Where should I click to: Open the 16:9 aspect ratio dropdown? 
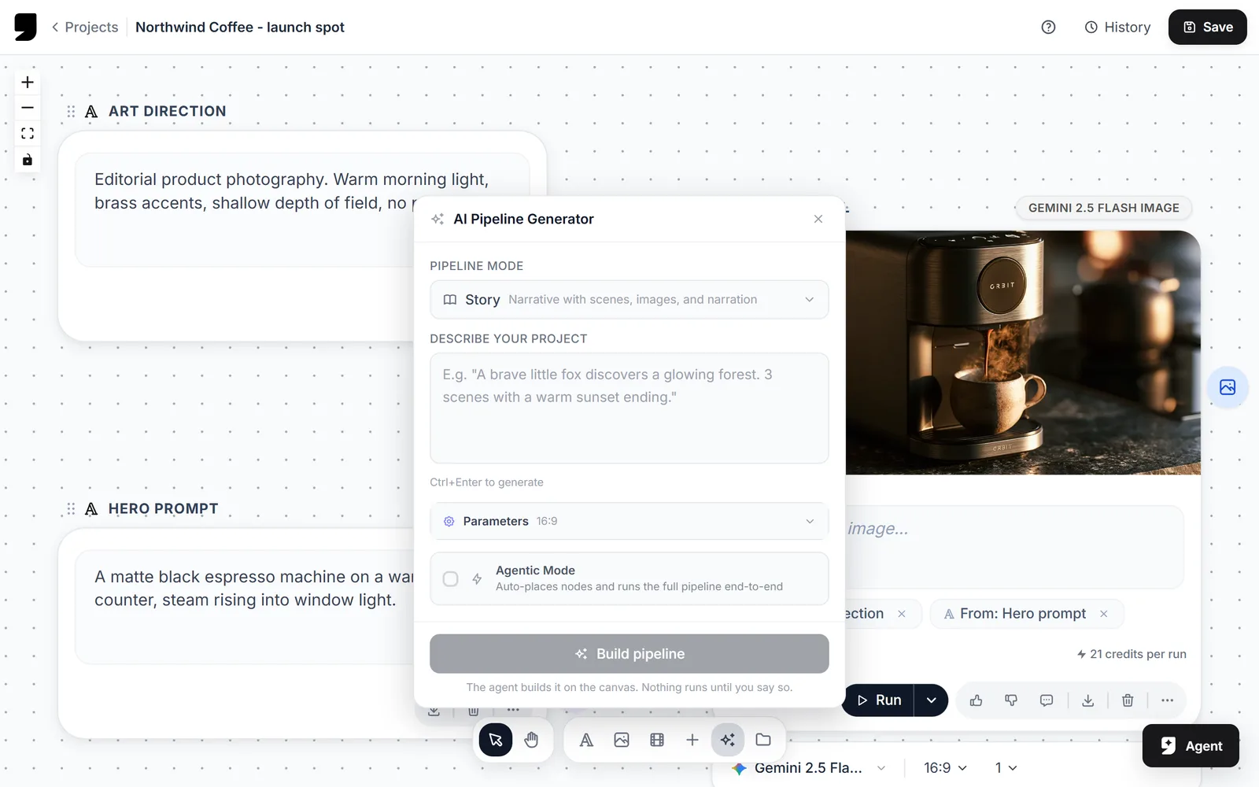pos(945,767)
